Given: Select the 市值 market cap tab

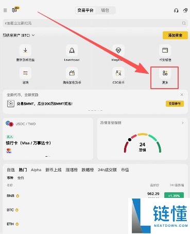Looking at the screenshot, I should point(125,170).
